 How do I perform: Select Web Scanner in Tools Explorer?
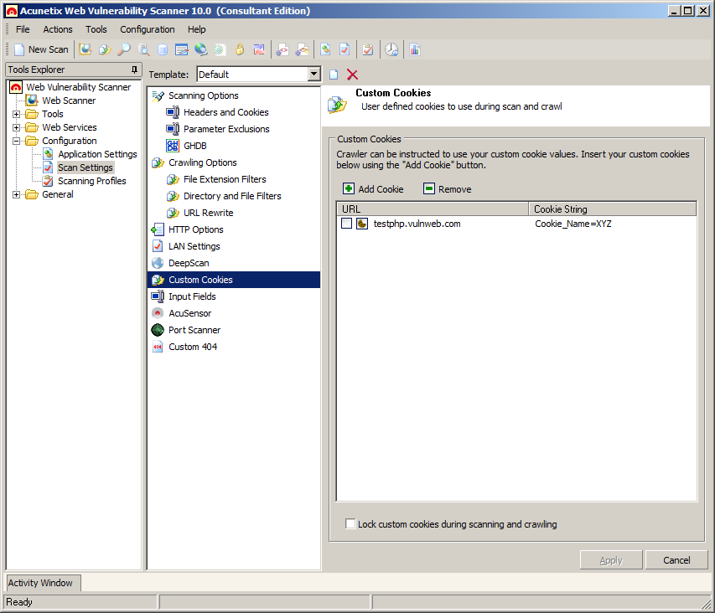(69, 100)
